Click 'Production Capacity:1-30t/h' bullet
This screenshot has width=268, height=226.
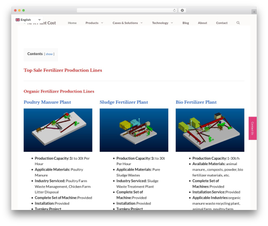coord(216,158)
